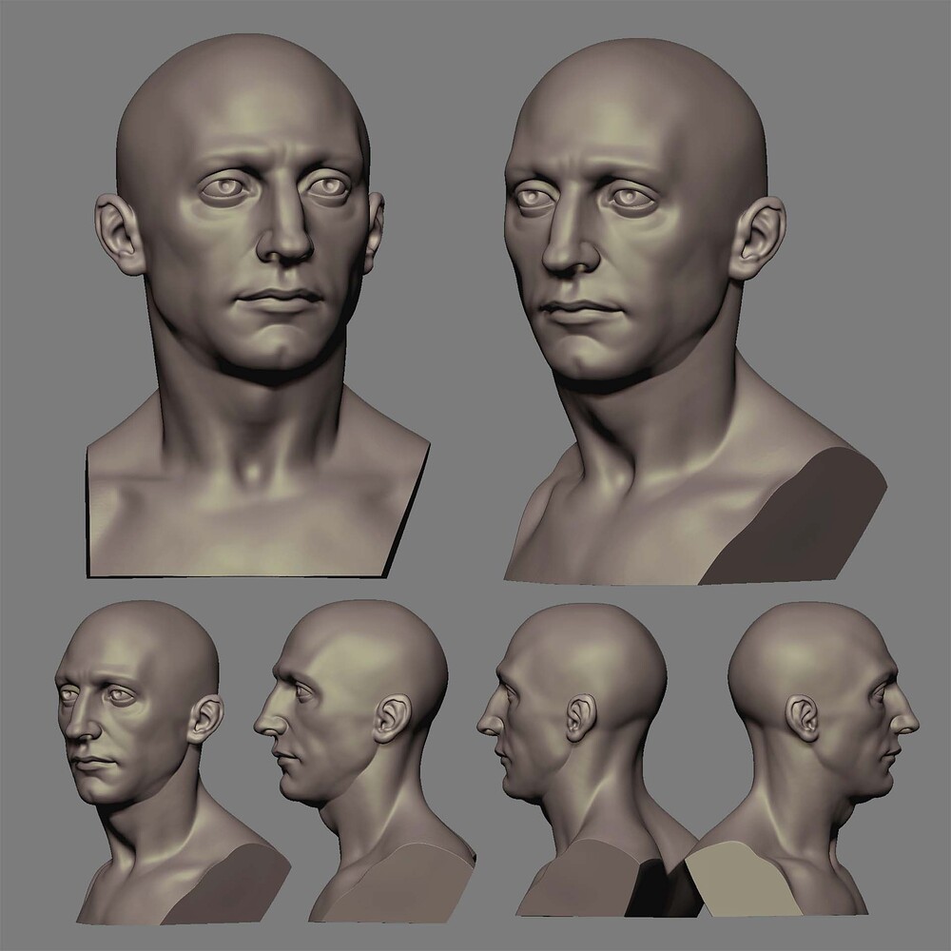Viewport: 951px width, 951px height.
Task: Select the rear three-quarter head with nose pointing right
Action: (x=802, y=759)
